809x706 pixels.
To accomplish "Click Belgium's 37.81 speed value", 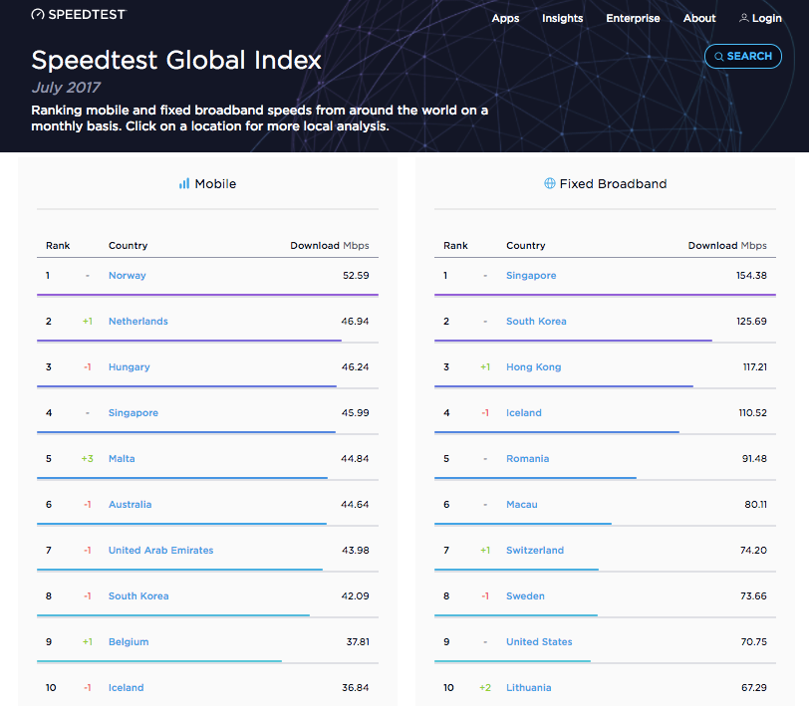I will (x=358, y=642).
